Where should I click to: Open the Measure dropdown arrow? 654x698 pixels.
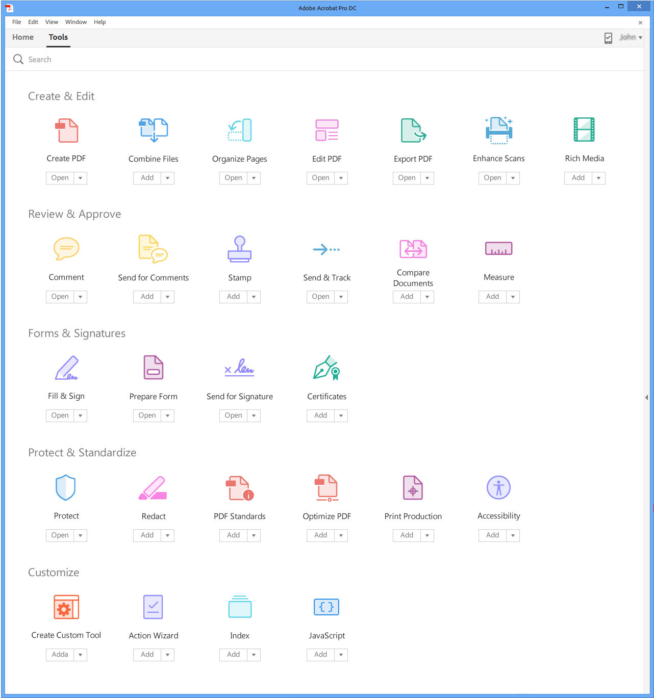(513, 297)
